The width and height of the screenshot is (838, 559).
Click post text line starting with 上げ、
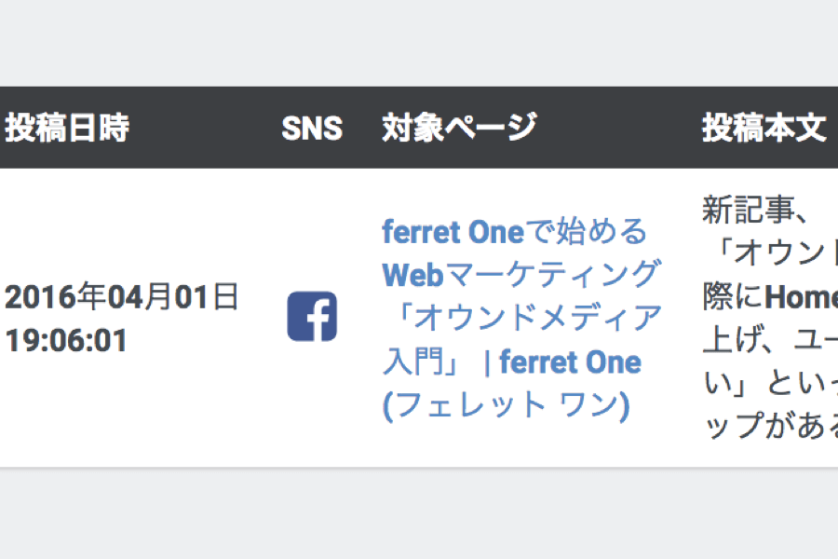770,340
